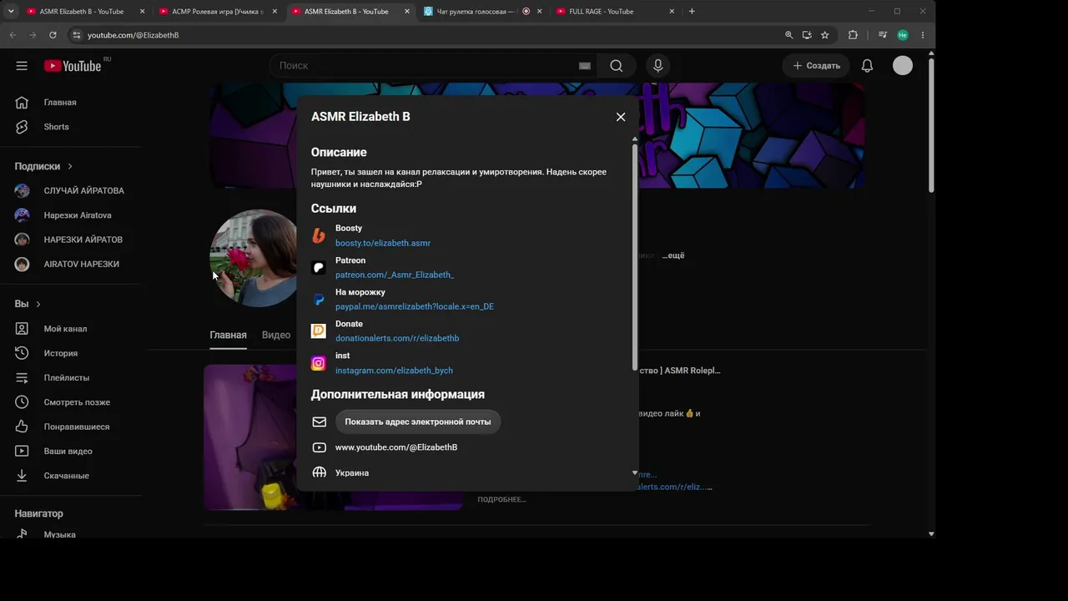Open the YouTube guide hamburger menu
Screen dimensions: 1068x601
[22, 66]
